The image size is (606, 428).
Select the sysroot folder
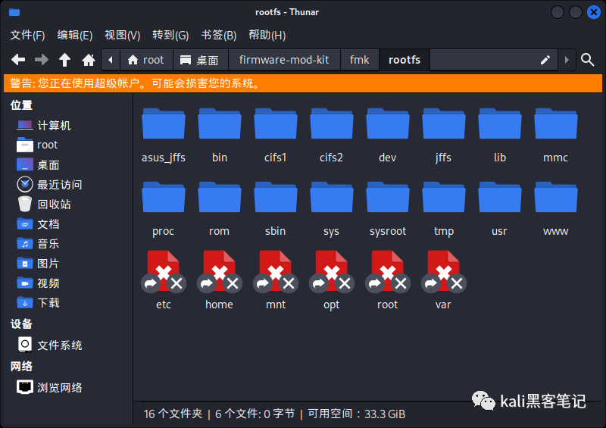(388, 209)
